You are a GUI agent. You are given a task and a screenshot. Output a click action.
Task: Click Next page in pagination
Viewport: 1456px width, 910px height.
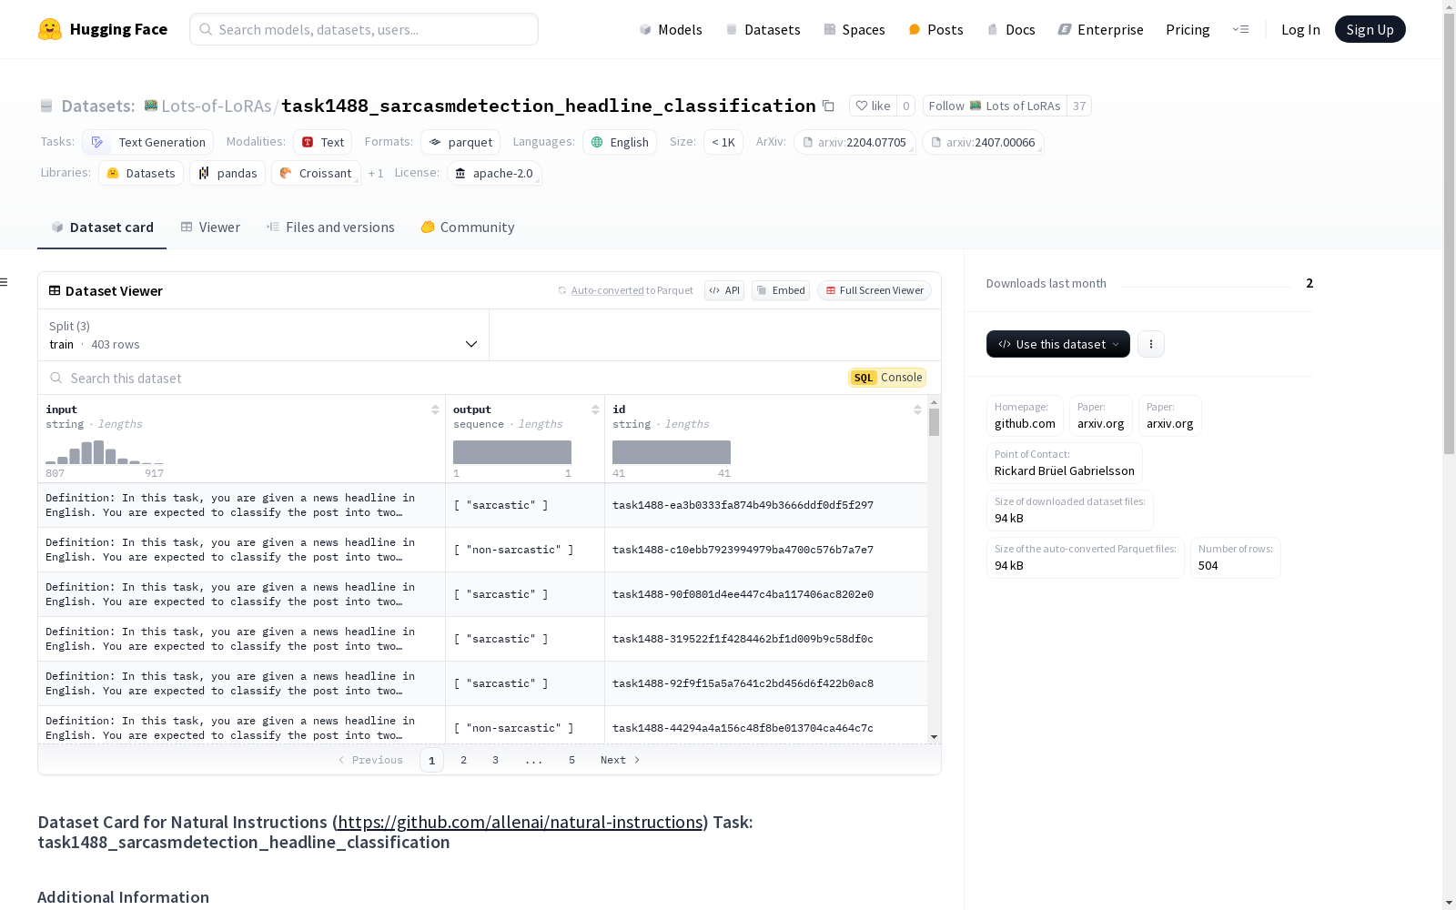621,760
